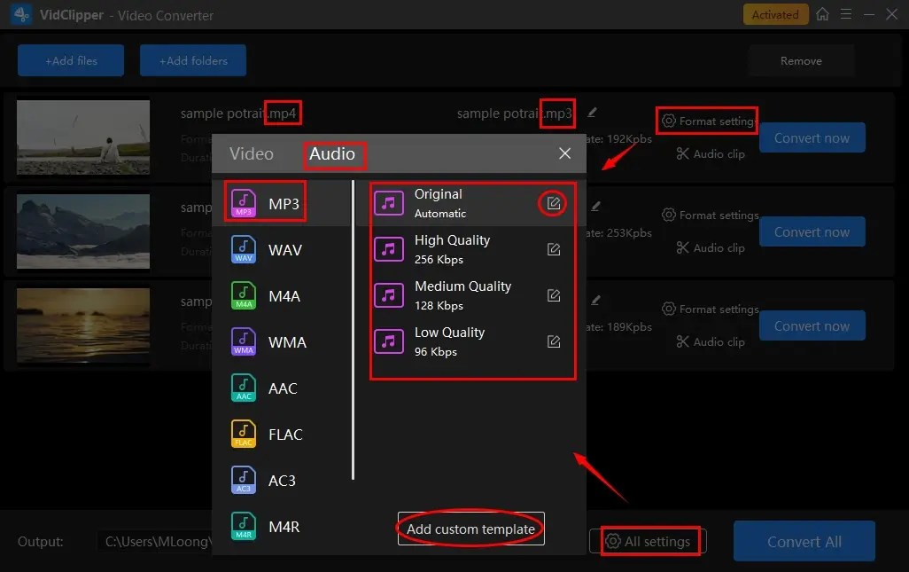
Task: Click +Add folders button
Action: (x=193, y=60)
